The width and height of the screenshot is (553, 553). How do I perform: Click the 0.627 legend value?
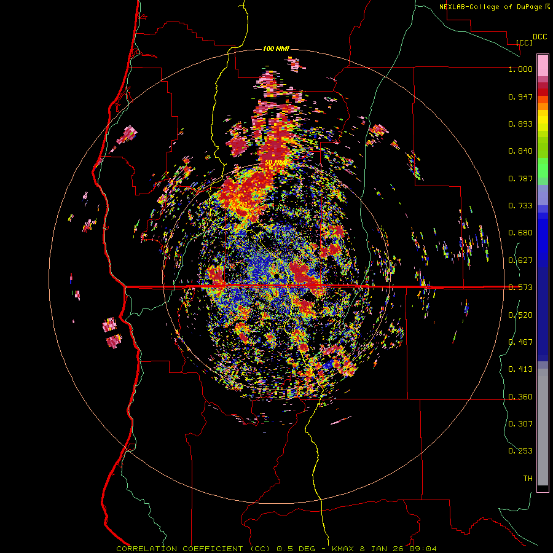click(520, 261)
